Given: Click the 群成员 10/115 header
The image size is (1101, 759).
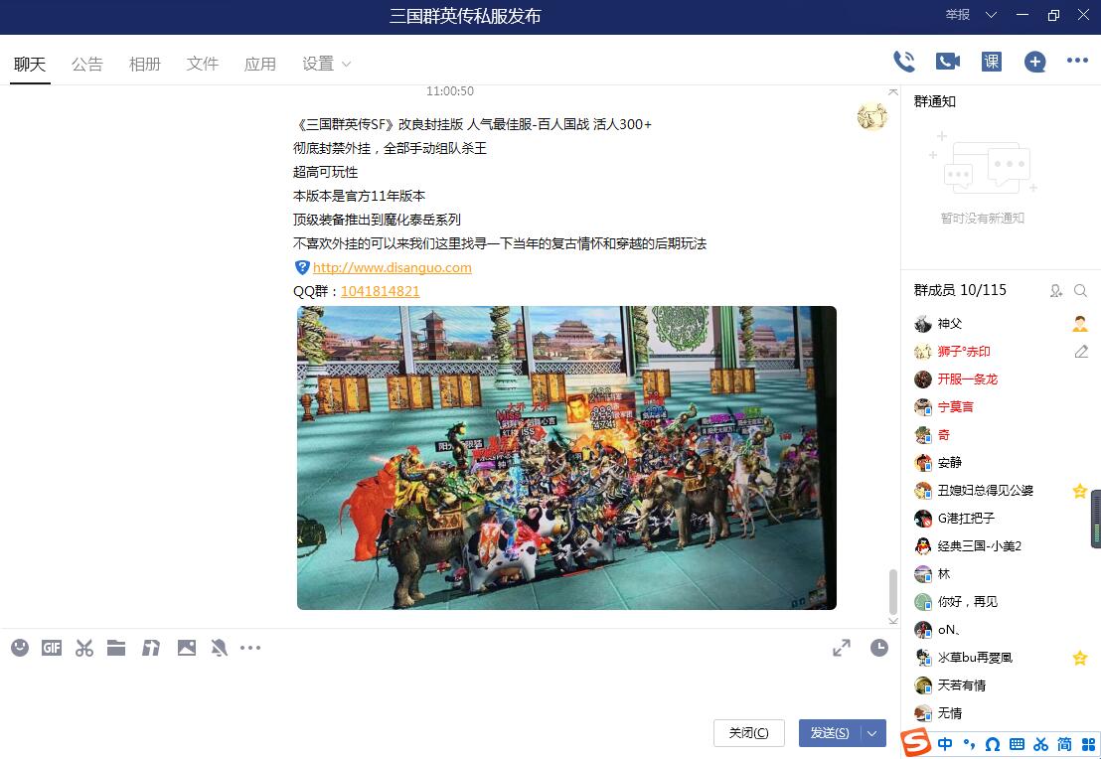Looking at the screenshot, I should [x=960, y=291].
